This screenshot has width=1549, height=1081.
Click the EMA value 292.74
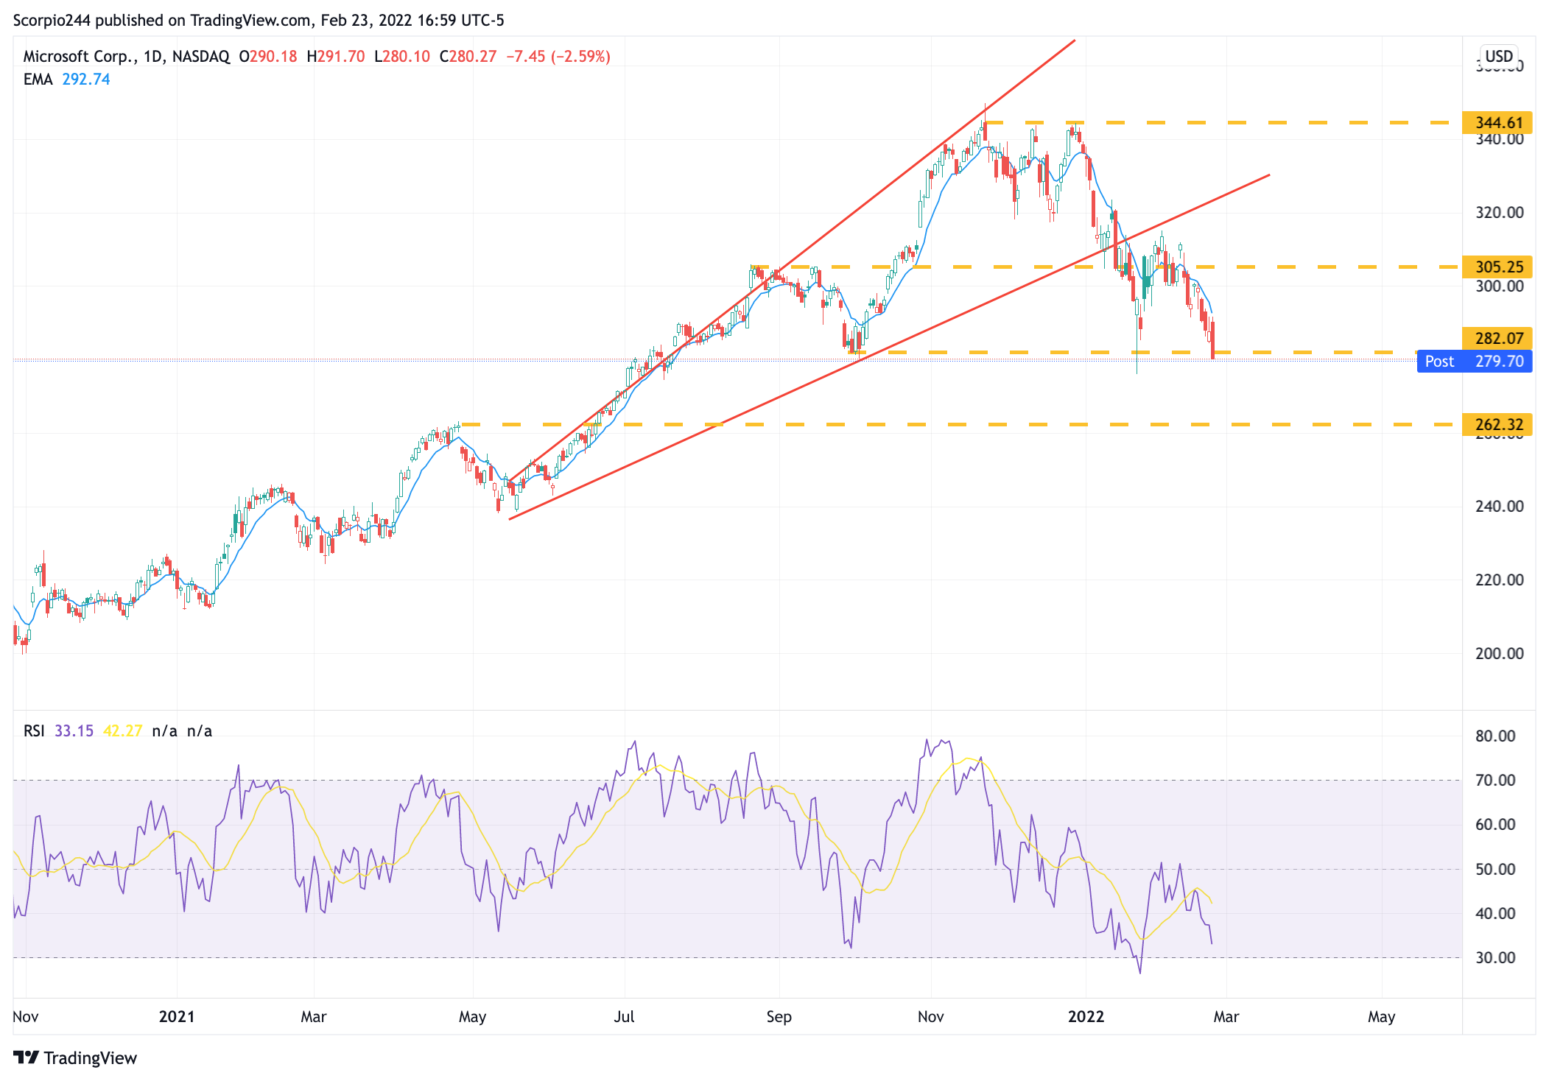tap(86, 79)
